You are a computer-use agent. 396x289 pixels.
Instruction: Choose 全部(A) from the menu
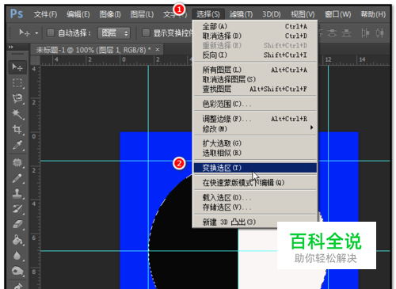tap(255, 26)
